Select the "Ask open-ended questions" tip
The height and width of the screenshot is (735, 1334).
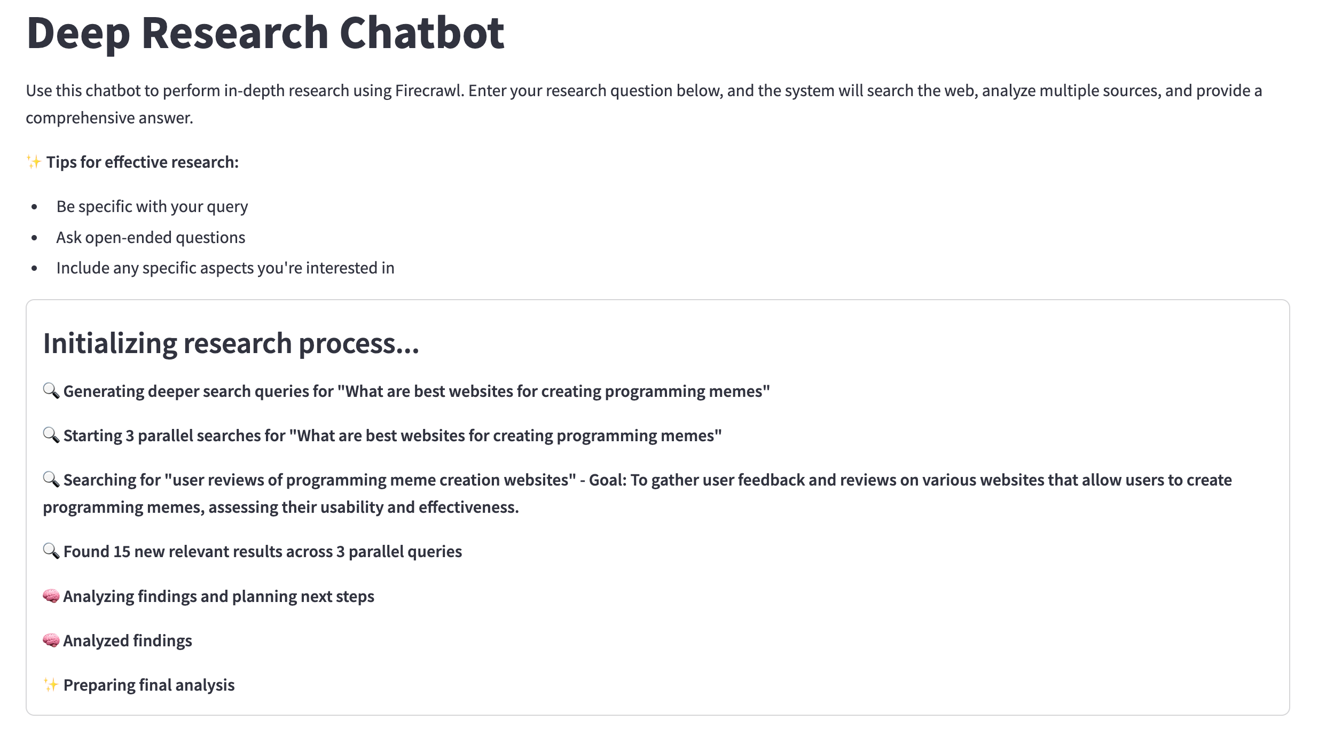[x=151, y=237]
